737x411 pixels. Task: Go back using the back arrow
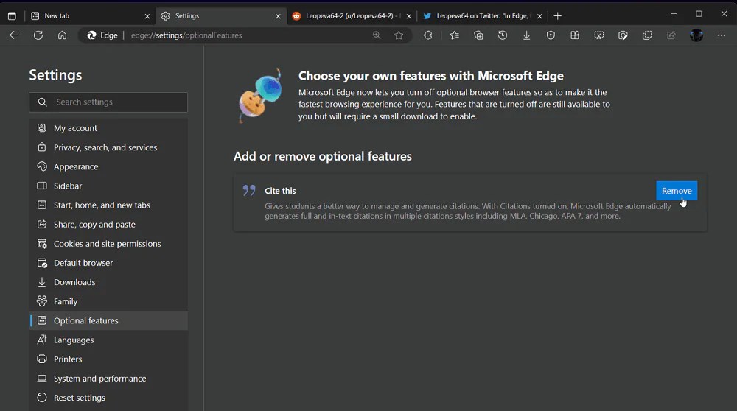(x=14, y=35)
